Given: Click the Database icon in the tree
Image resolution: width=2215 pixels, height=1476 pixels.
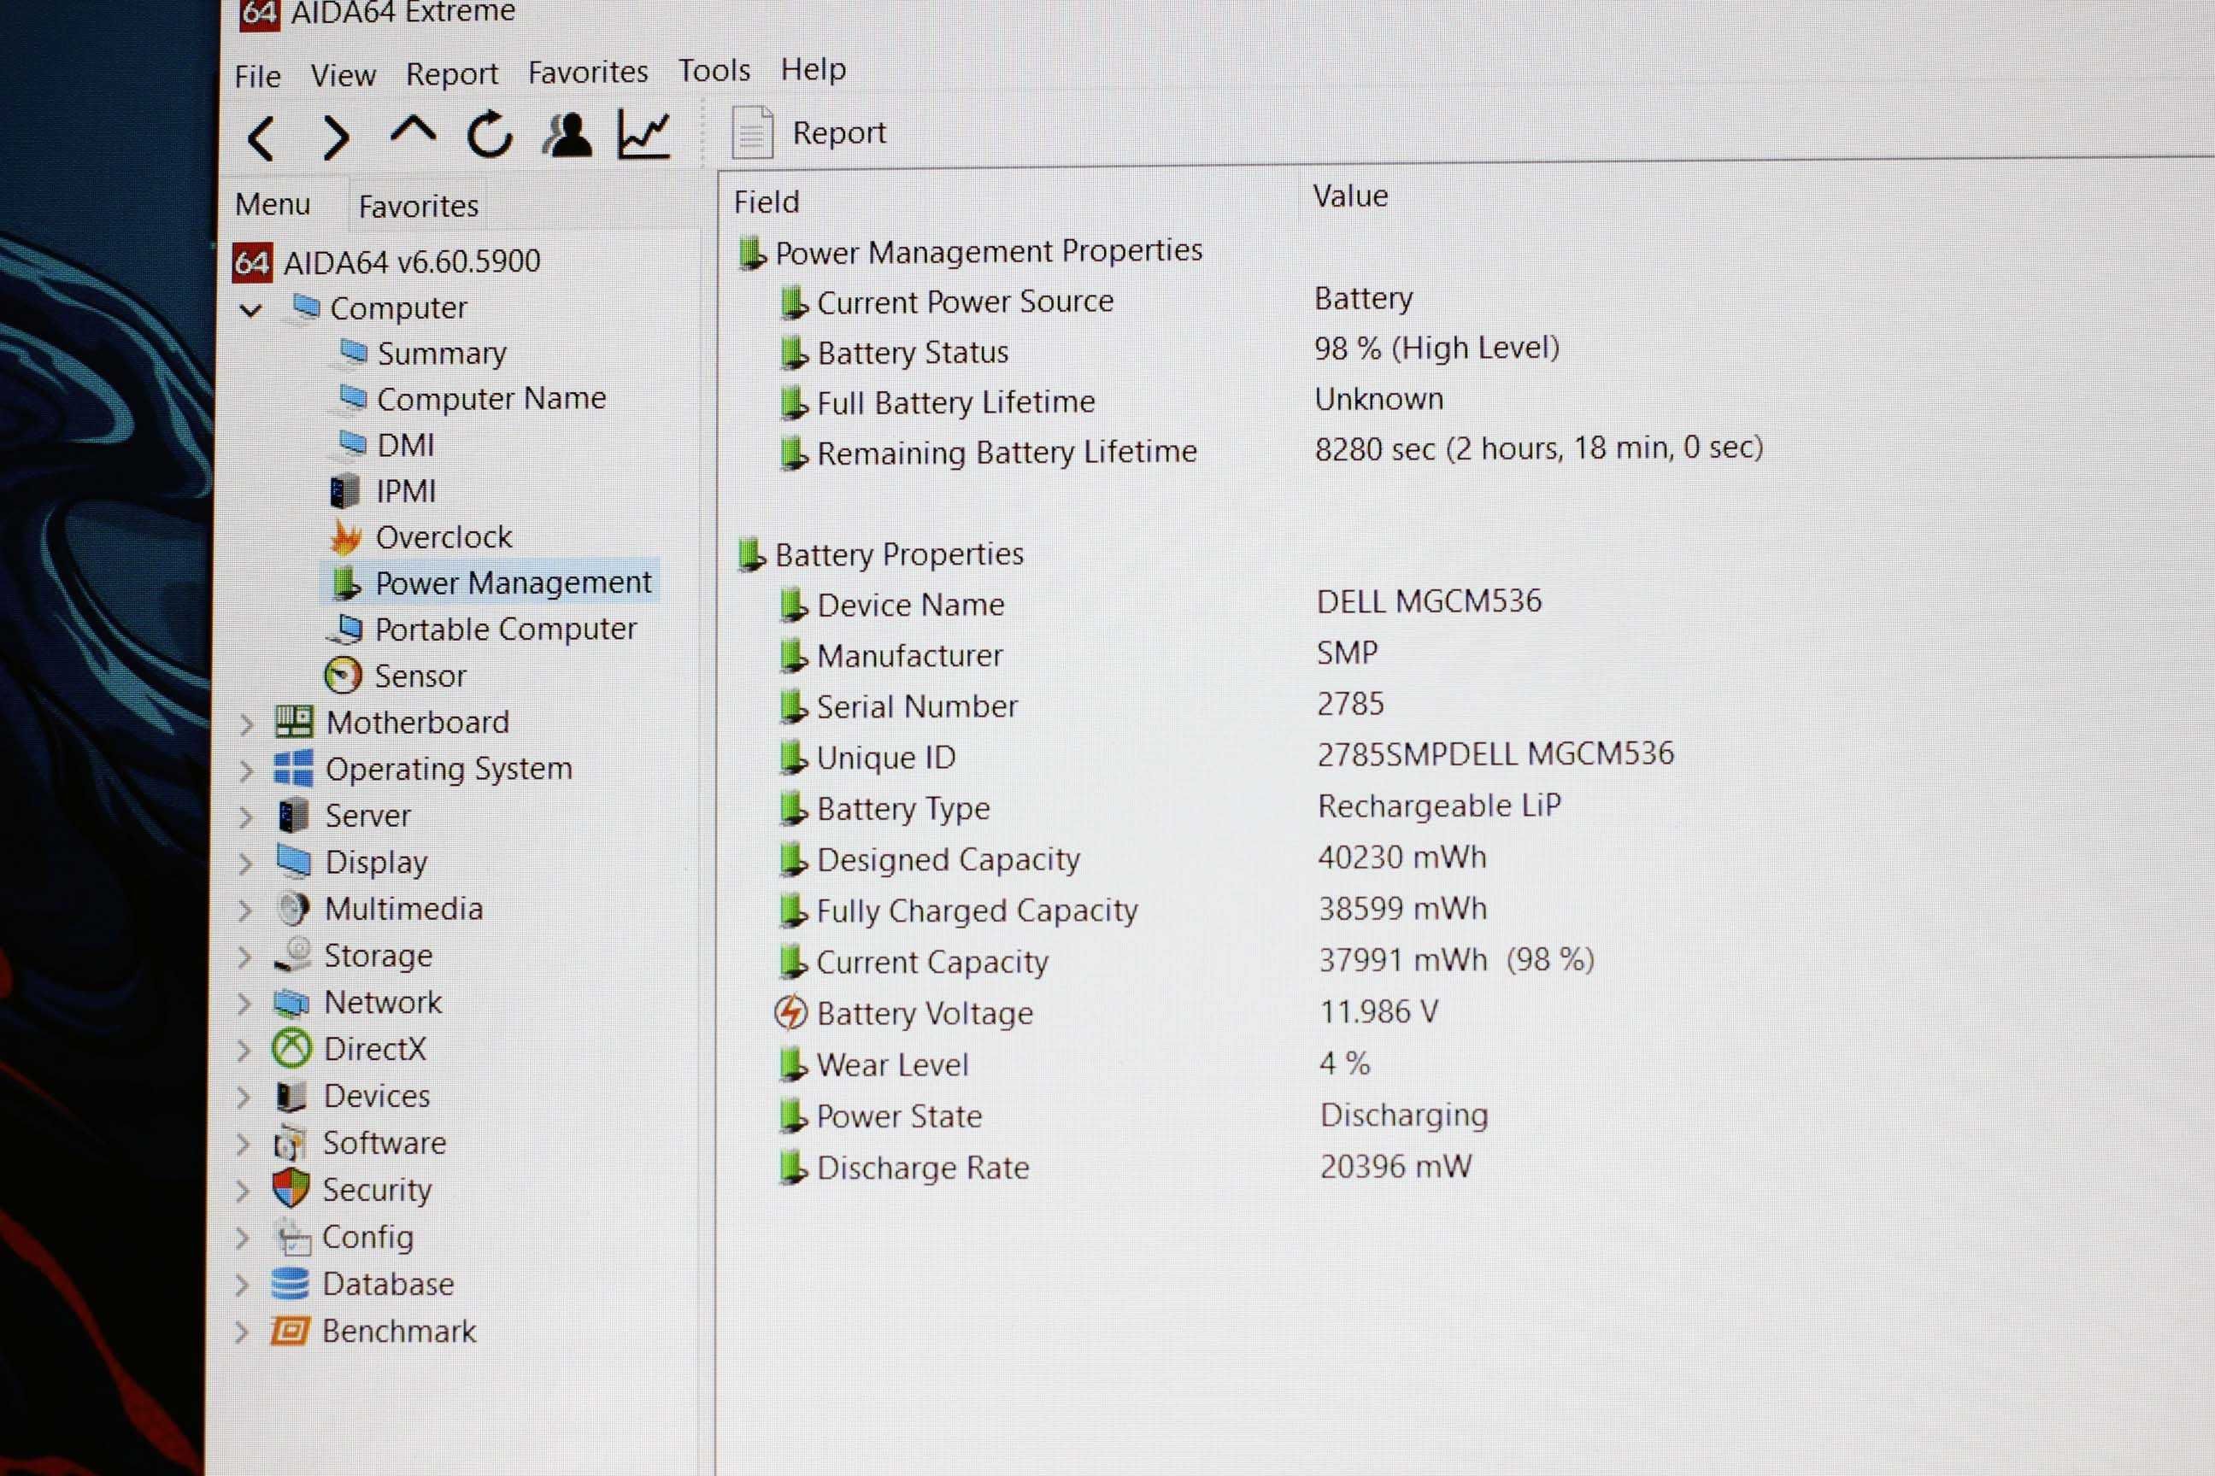Looking at the screenshot, I should point(289,1284).
